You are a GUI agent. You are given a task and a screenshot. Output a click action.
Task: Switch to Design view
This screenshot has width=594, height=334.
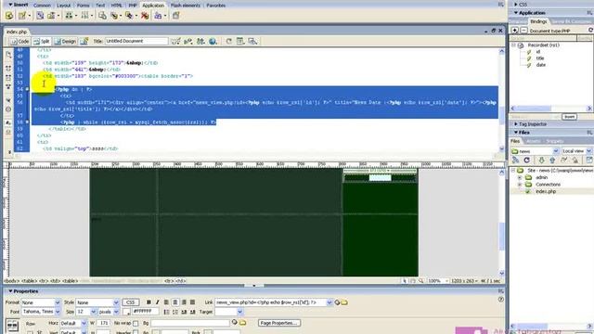(65, 41)
